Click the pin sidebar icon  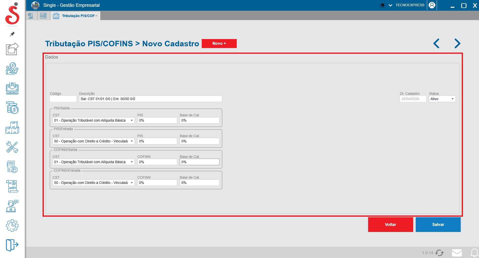12,34
